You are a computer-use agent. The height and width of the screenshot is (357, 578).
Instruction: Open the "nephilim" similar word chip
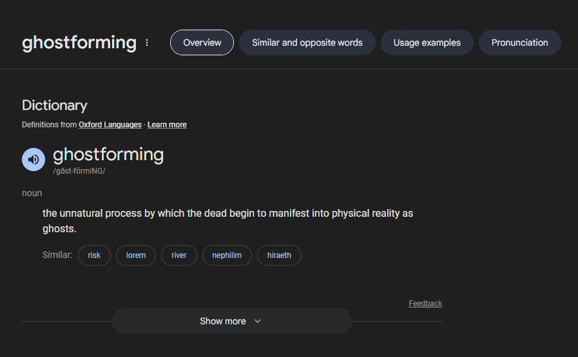[227, 255]
